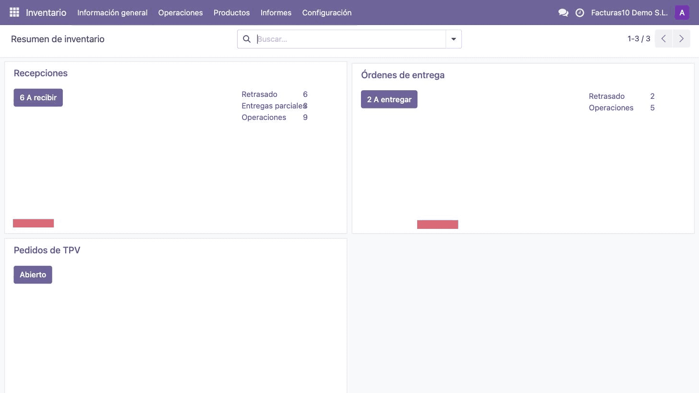This screenshot has width=699, height=393.
Task: Open the activities clock icon
Action: click(x=579, y=13)
